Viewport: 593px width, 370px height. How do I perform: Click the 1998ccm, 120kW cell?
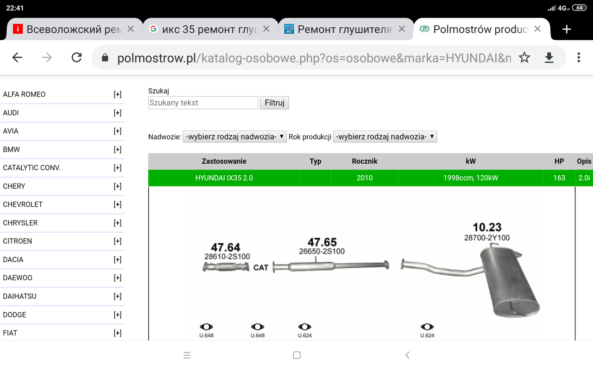471,178
